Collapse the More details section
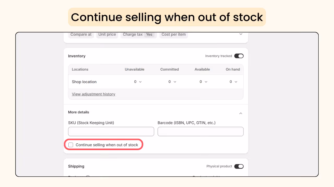This screenshot has height=187, width=334. 241,113
